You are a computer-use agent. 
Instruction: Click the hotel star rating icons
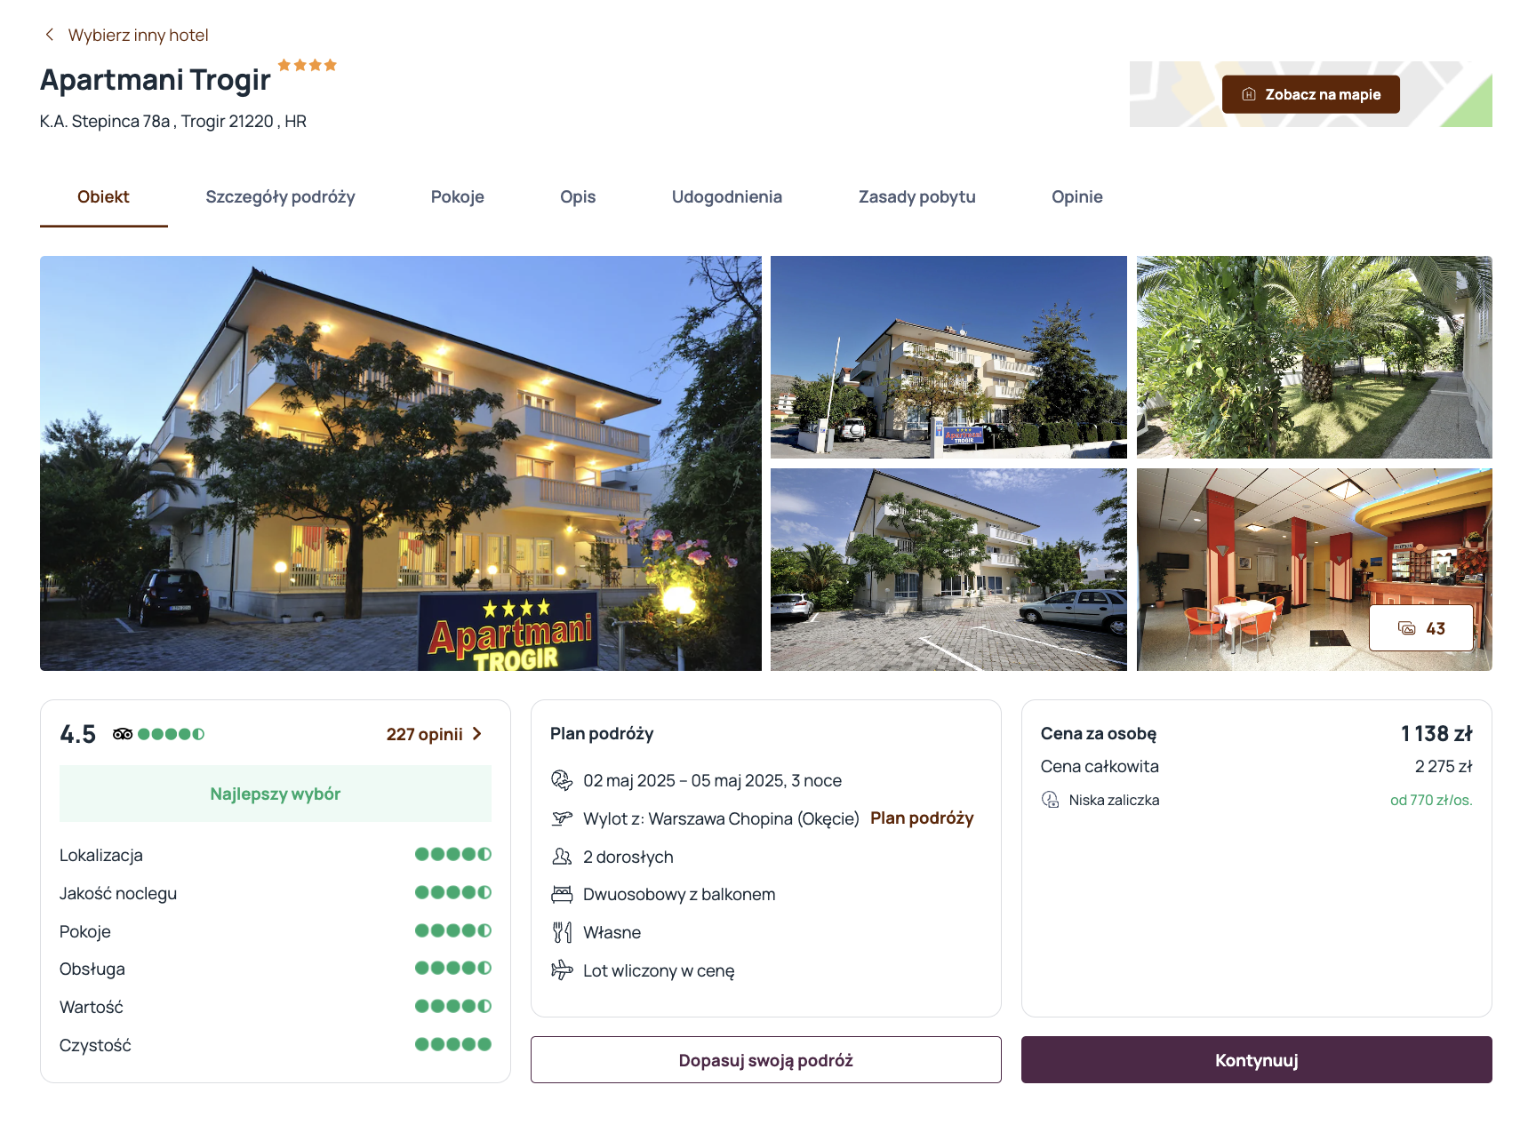[x=307, y=65]
